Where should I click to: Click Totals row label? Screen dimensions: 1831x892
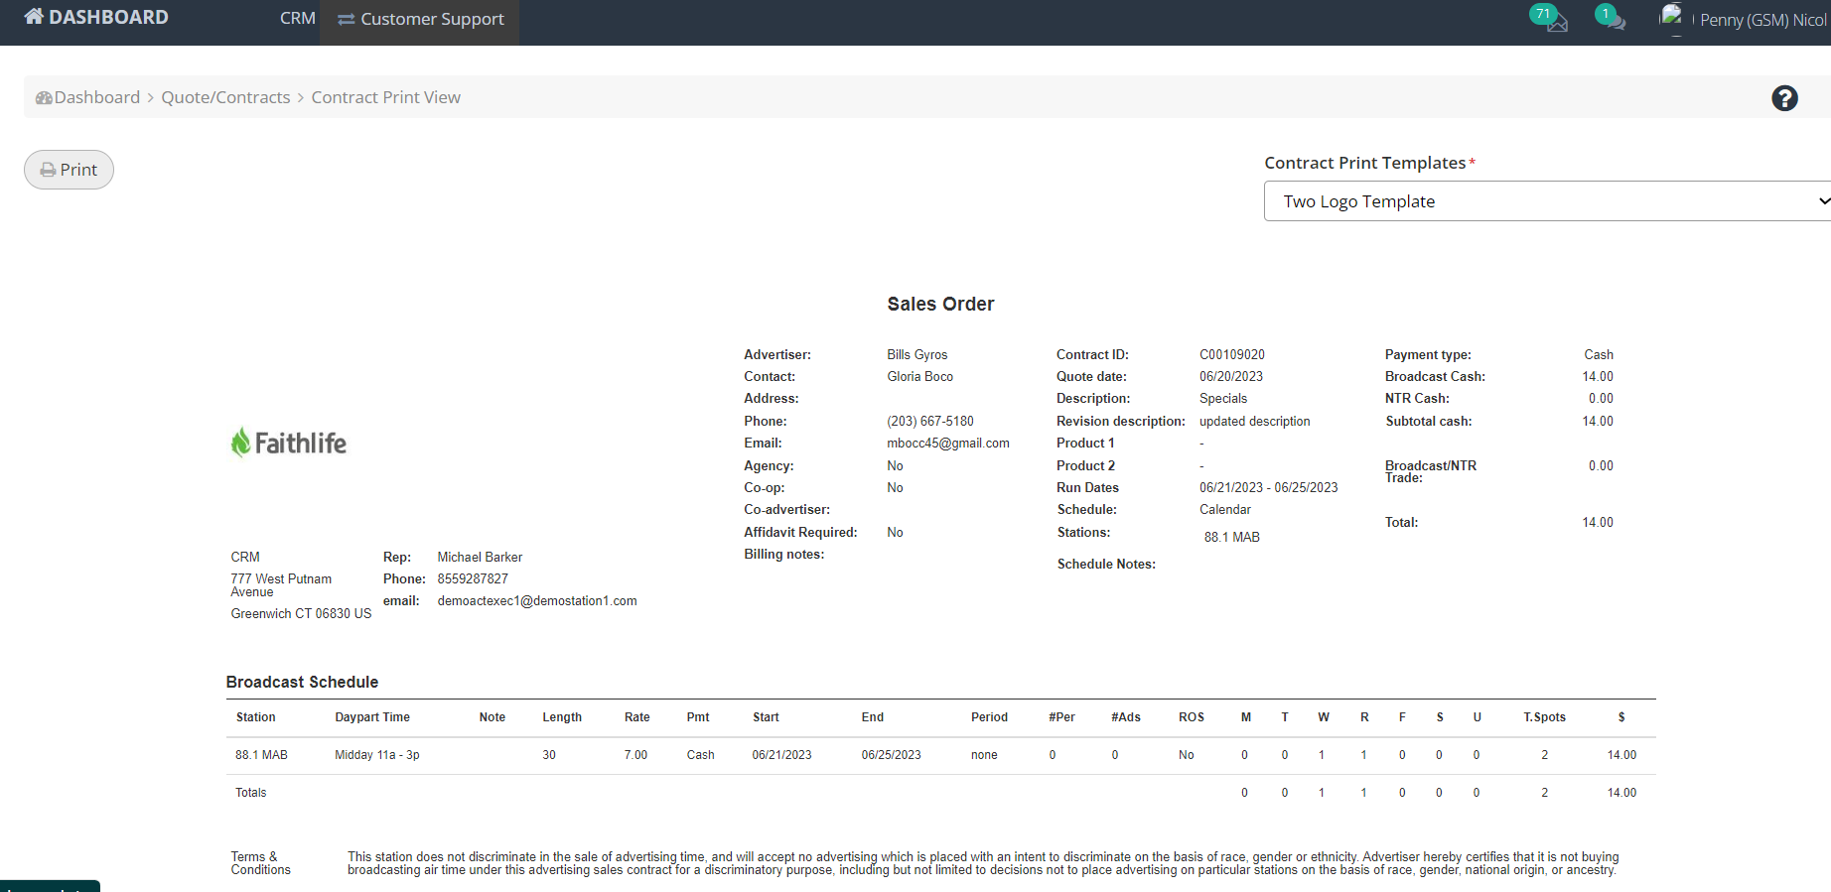(x=251, y=793)
